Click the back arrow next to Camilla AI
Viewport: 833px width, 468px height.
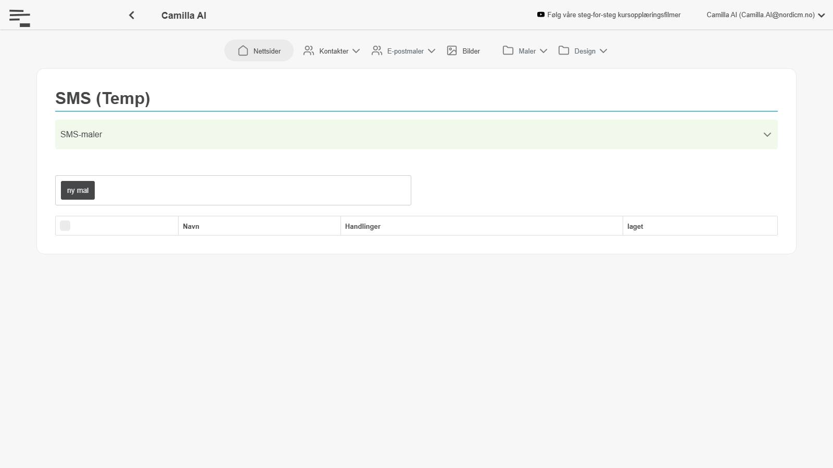132,15
